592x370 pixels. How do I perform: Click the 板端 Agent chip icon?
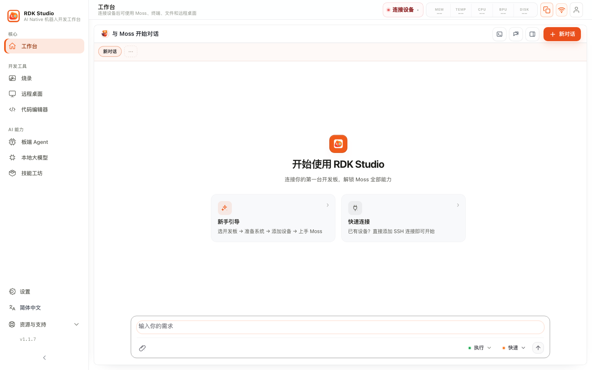[12, 142]
